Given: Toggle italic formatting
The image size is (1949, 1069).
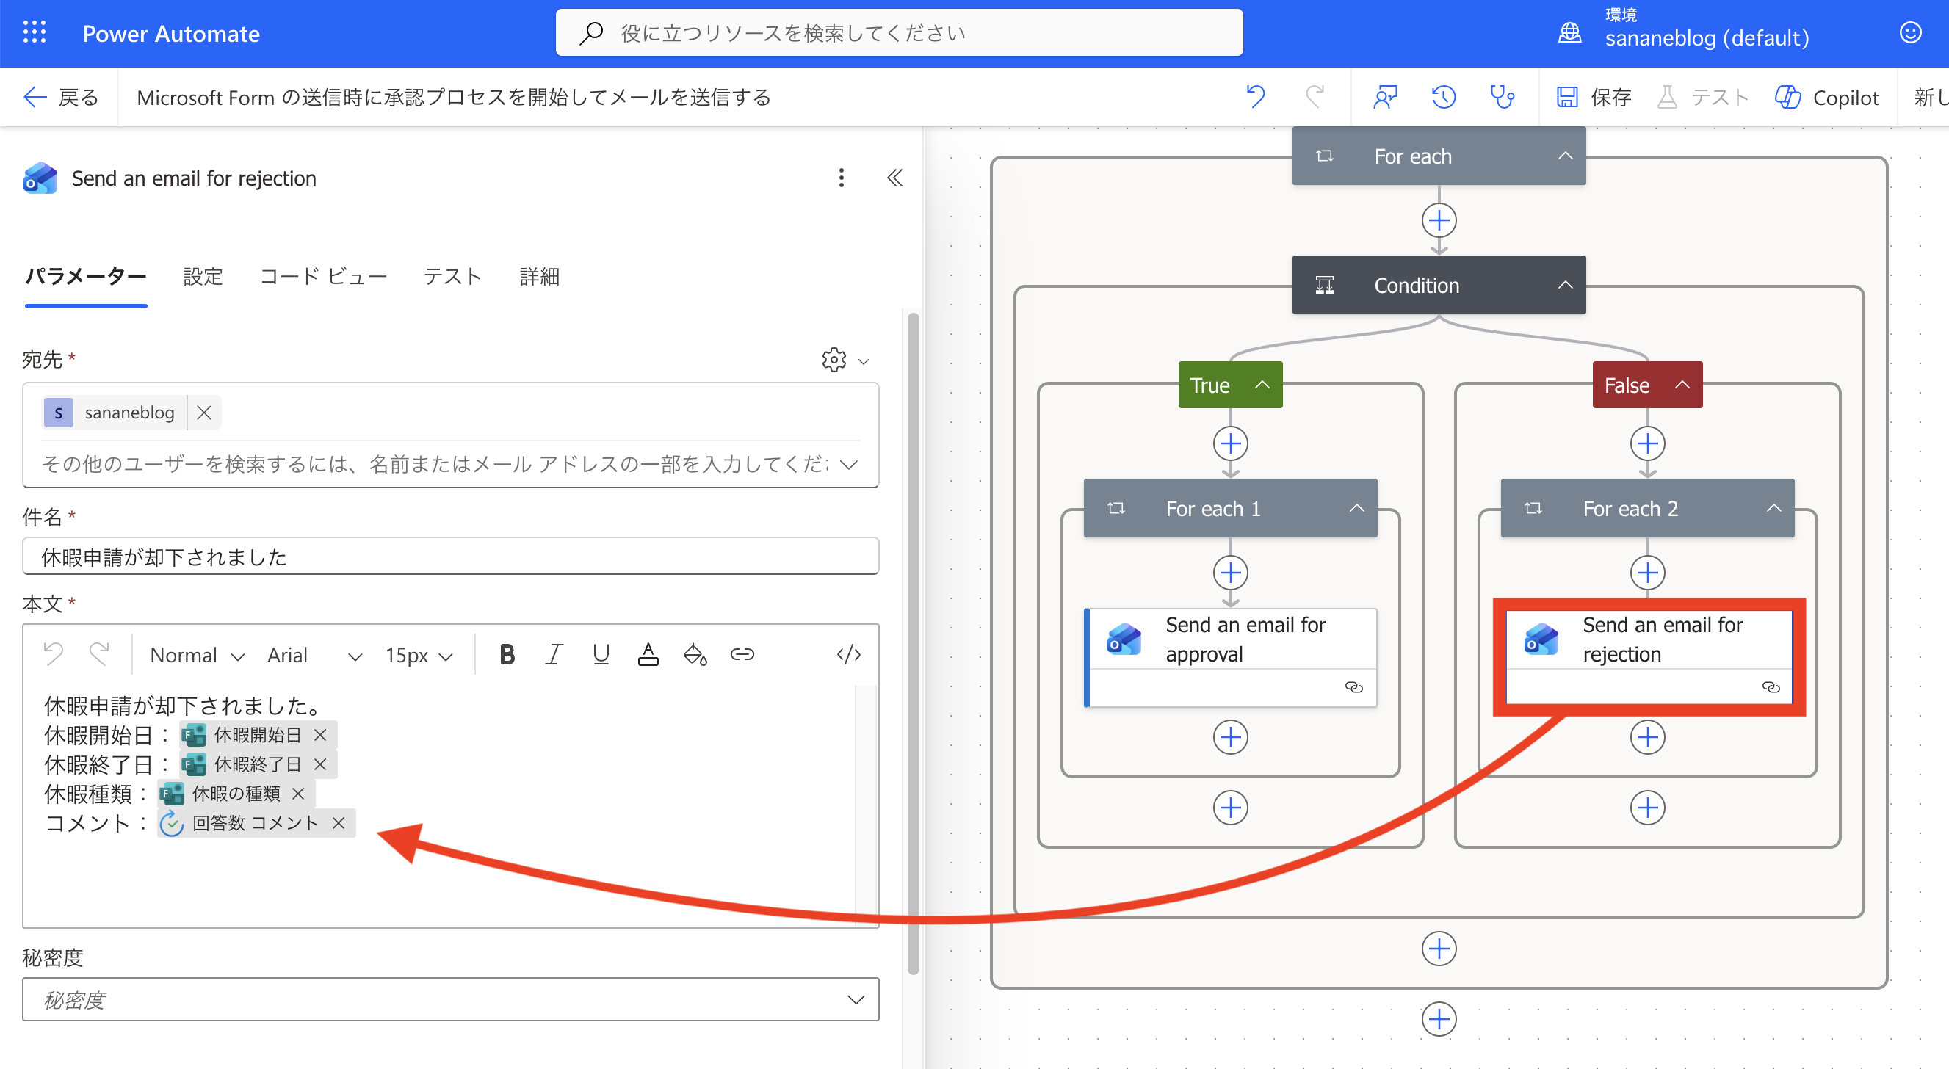Looking at the screenshot, I should [x=554, y=654].
